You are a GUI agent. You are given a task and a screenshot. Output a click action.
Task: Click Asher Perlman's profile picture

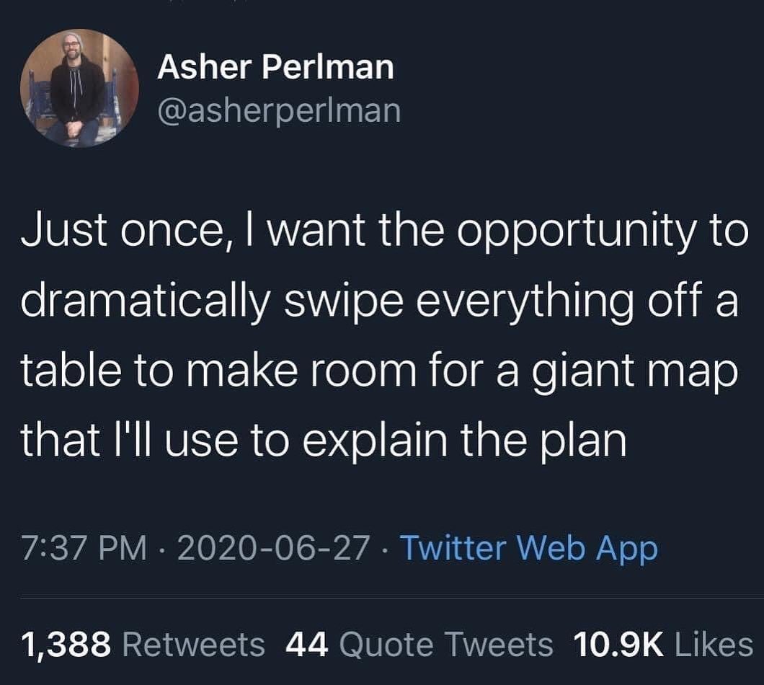pyautogui.click(x=79, y=89)
